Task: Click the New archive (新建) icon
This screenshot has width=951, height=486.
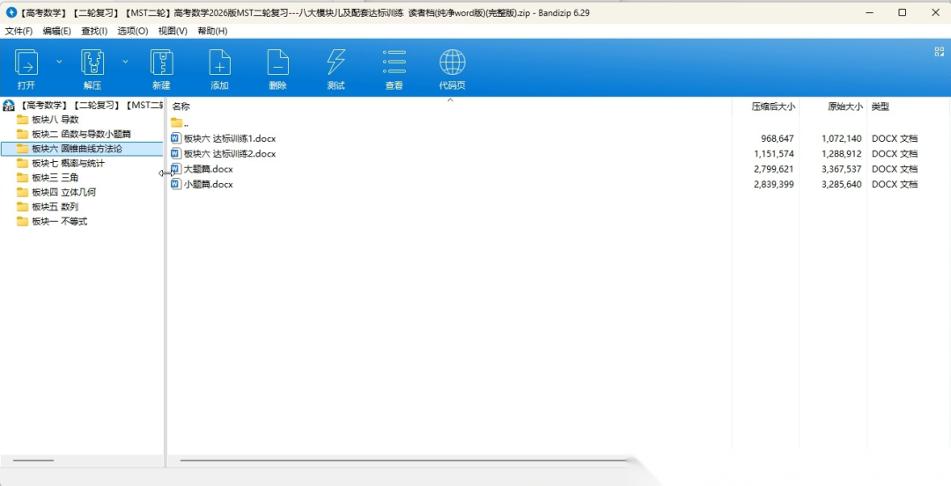Action: pos(161,63)
